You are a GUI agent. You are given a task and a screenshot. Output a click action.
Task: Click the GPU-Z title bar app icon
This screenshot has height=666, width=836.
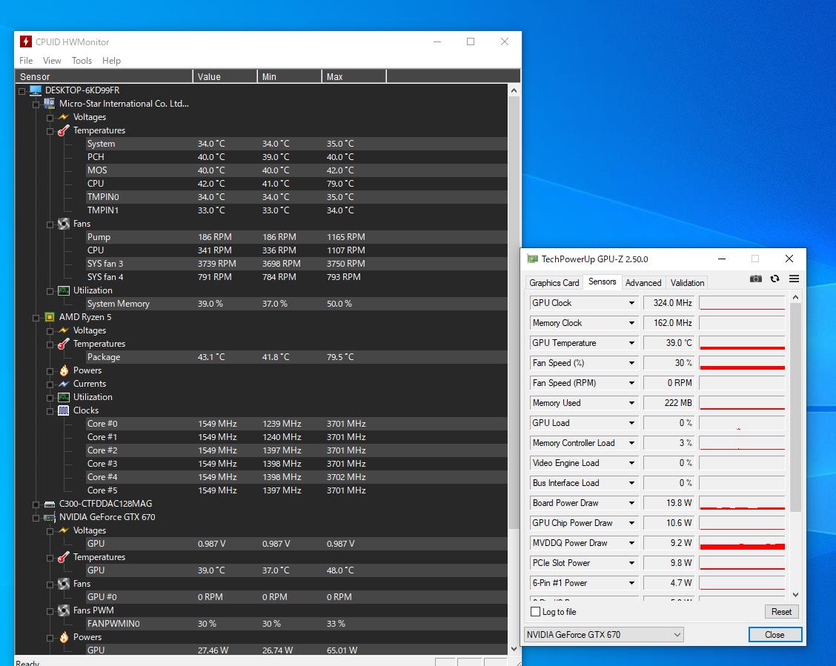pos(532,259)
